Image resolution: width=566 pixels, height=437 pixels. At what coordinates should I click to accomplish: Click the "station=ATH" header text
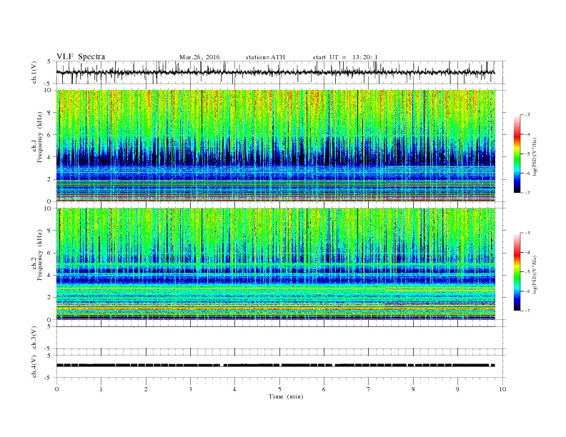[265, 57]
